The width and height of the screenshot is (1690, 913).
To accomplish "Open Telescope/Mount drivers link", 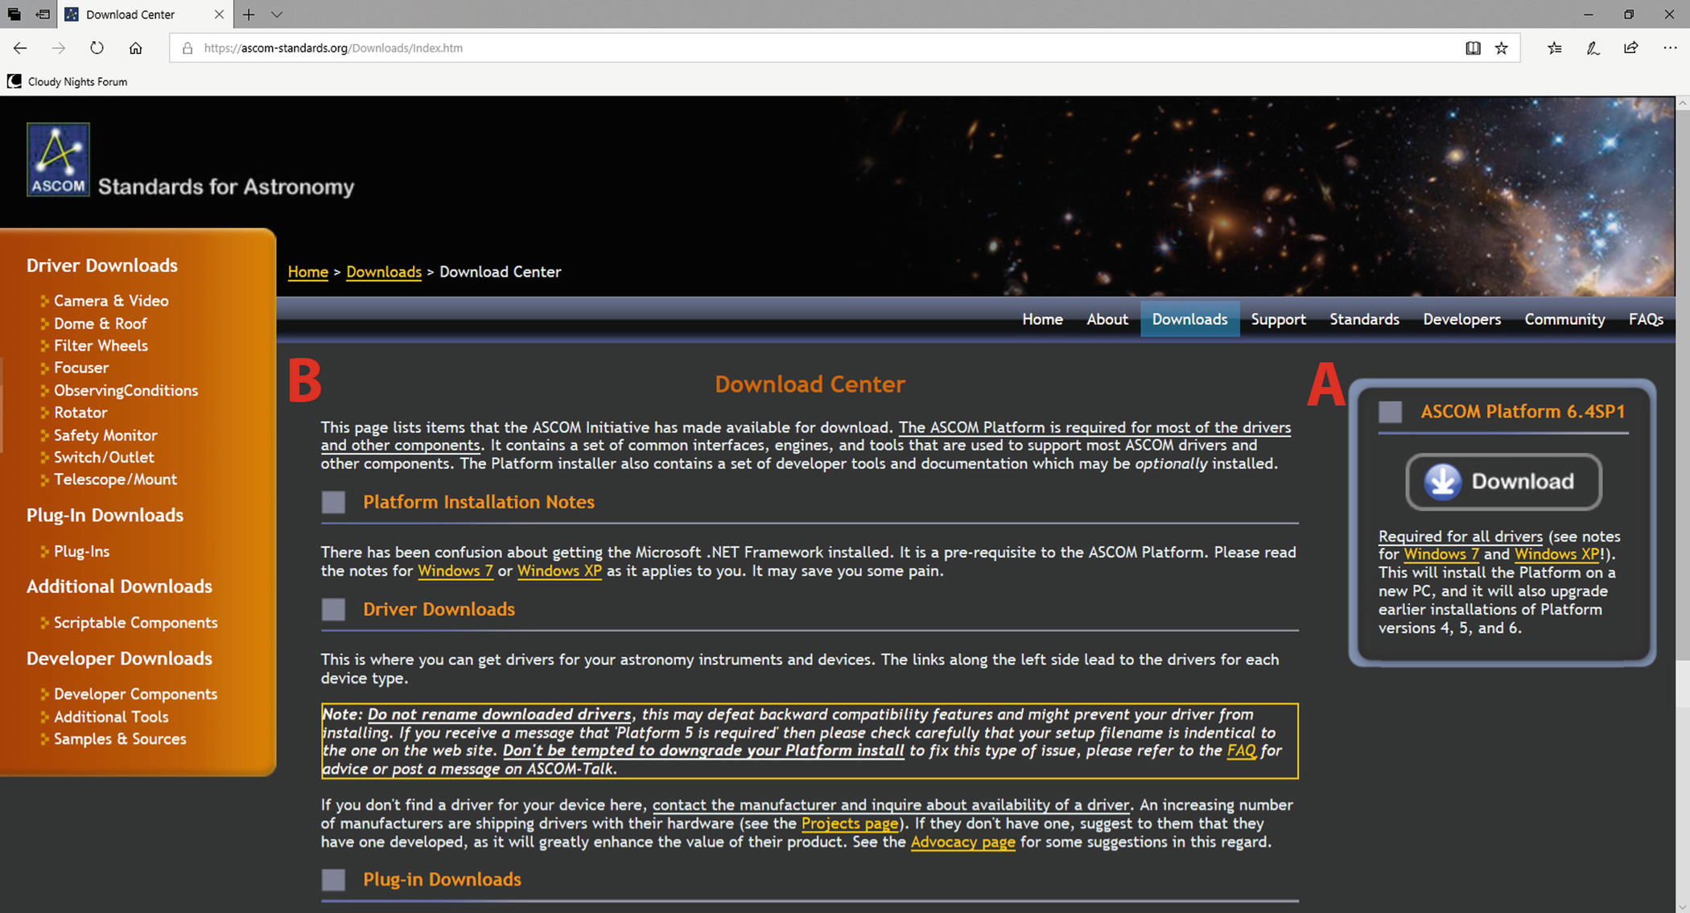I will pyautogui.click(x=115, y=479).
